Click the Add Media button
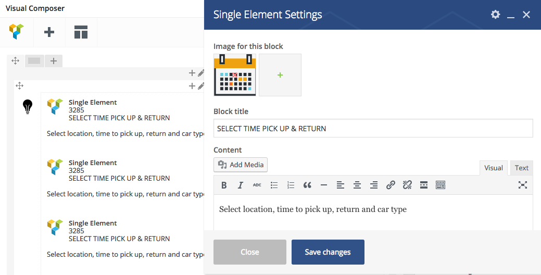This screenshot has height=275, width=541. [241, 165]
